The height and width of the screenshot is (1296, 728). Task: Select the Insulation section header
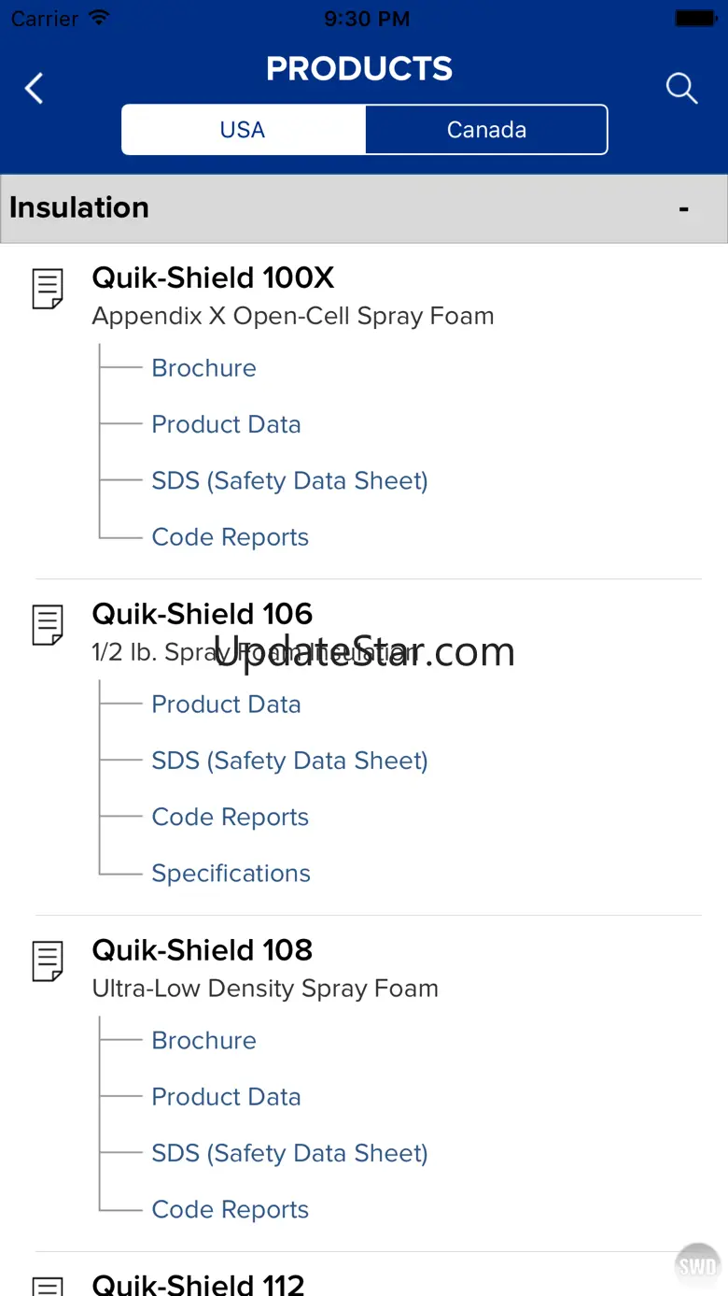coord(79,207)
